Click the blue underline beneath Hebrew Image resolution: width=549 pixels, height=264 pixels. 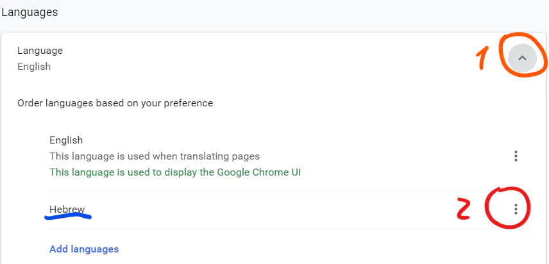[67, 217]
